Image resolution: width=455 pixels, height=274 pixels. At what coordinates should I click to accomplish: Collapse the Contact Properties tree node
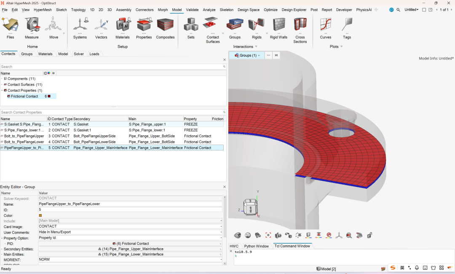[2, 91]
